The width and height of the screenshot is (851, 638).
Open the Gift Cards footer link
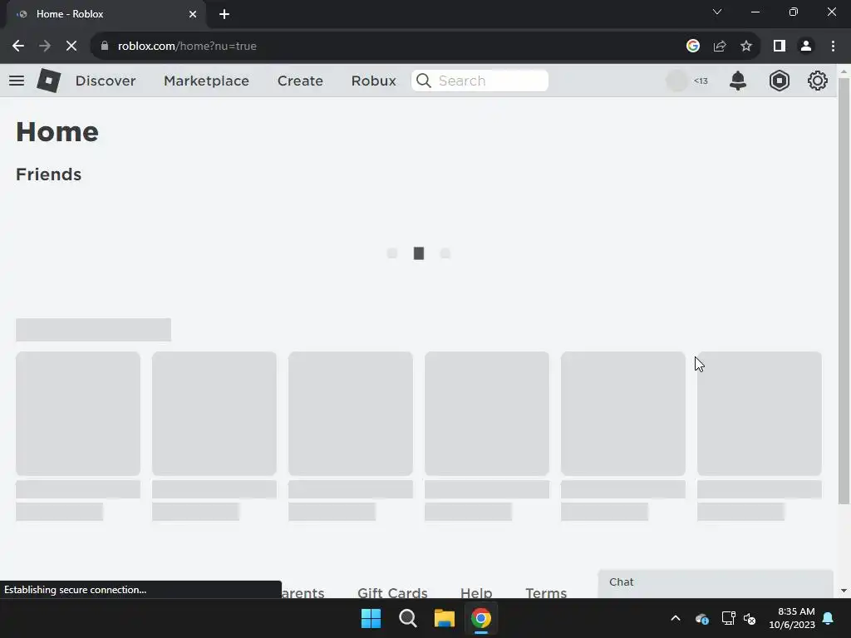[x=392, y=592]
